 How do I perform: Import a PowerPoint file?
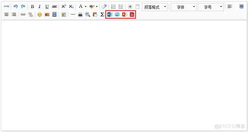pyautogui.click(x=125, y=14)
